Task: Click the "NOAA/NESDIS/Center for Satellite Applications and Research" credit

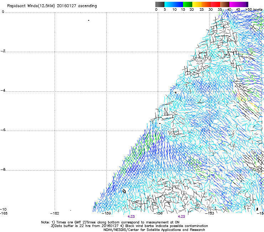Action: click(154, 230)
